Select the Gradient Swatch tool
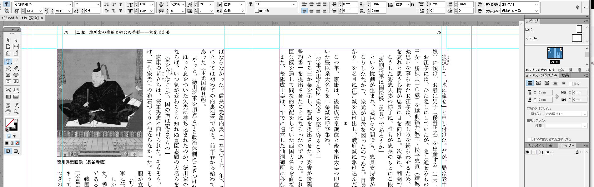 (8, 97)
